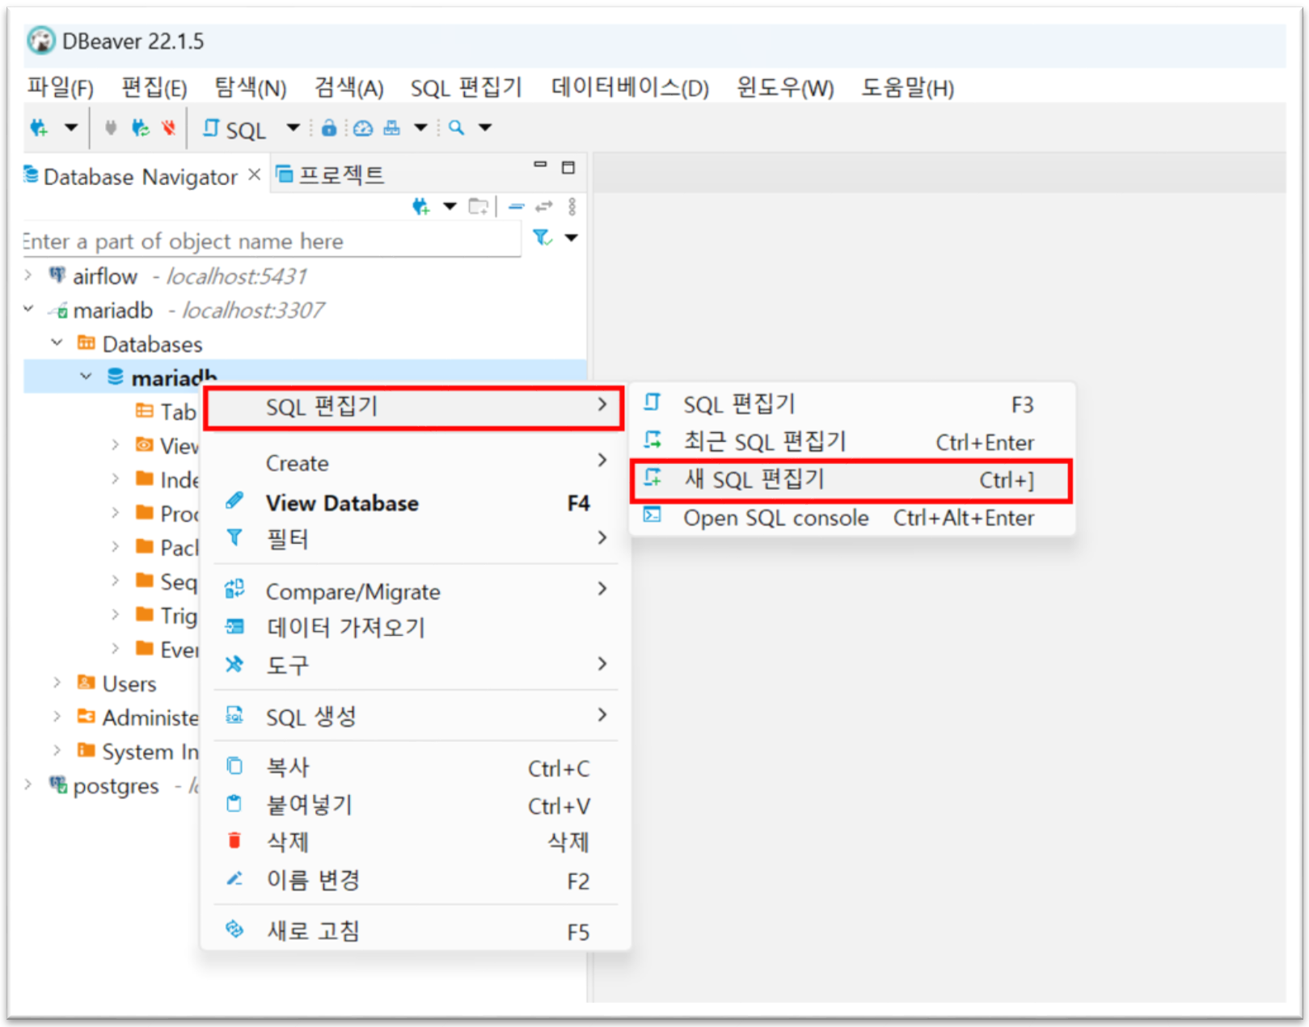Click the SQL editor toolbar button
This screenshot has width=1309, height=1027.
coord(234,128)
